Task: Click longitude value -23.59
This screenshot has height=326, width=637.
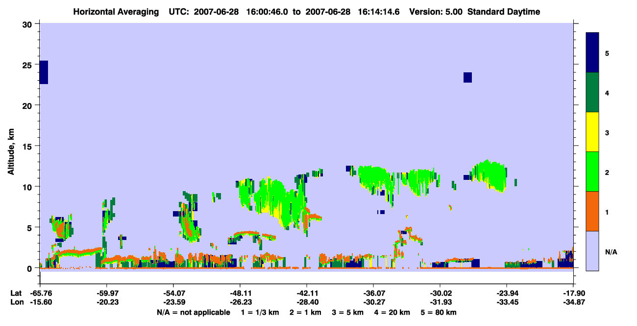Action: [173, 302]
